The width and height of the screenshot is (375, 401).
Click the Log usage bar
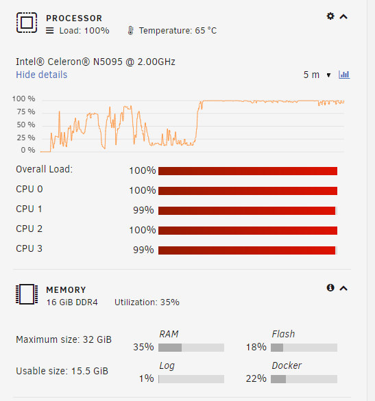pos(191,379)
